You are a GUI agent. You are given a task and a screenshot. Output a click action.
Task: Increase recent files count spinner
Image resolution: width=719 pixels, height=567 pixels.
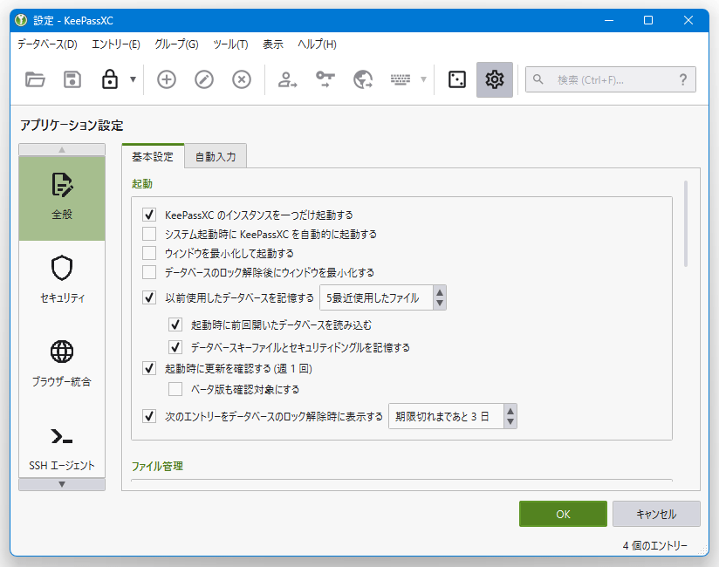pyautogui.click(x=440, y=292)
